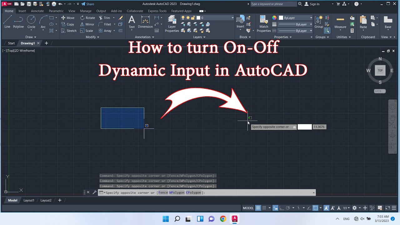The image size is (400, 225).
Task: Click the Table icon in Annotation panel
Action: pos(157,31)
